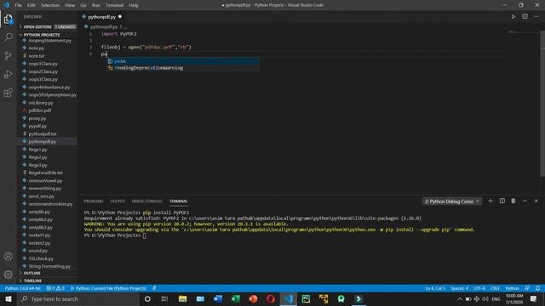Screen dimensions: 545x306
Task: Change indentation via Spaces: 4
Action: coord(459,288)
